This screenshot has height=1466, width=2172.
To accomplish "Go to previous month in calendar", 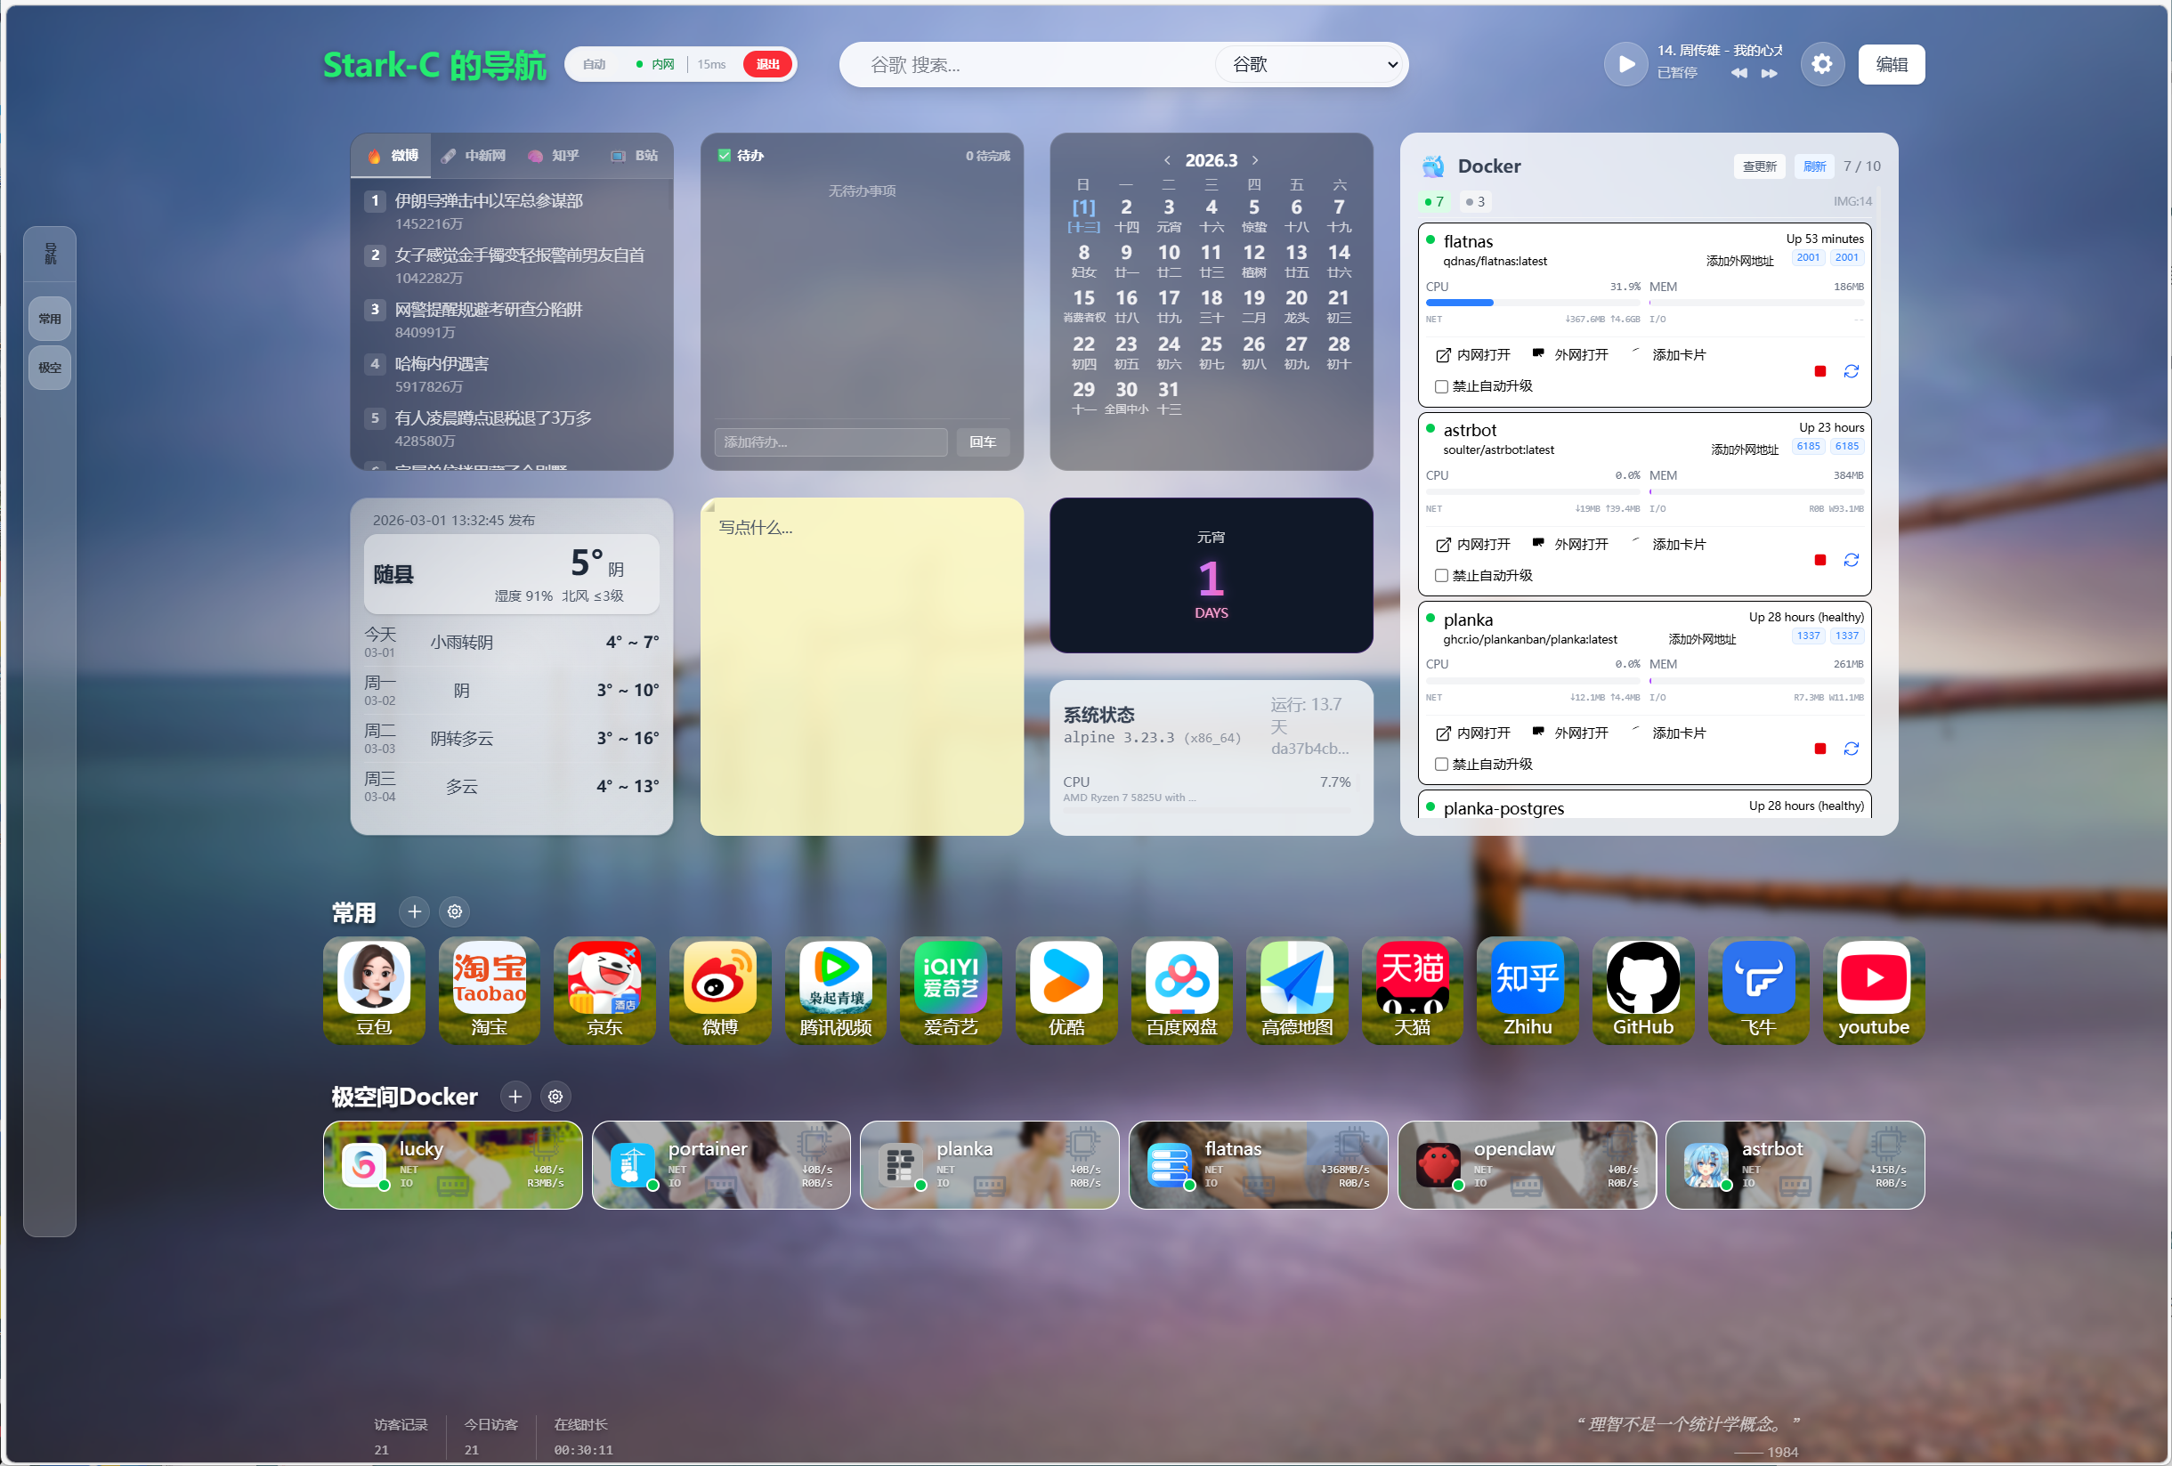I will (1167, 161).
